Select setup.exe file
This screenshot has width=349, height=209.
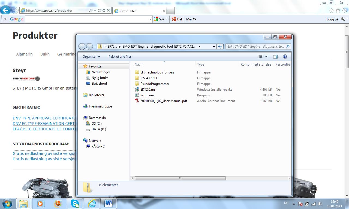click(x=147, y=95)
